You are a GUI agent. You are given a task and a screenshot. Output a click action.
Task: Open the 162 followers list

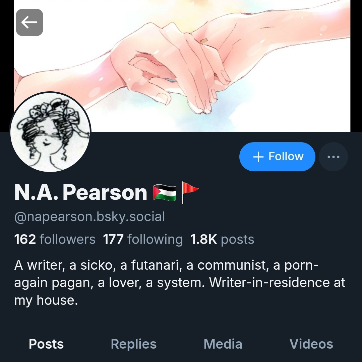(55, 239)
